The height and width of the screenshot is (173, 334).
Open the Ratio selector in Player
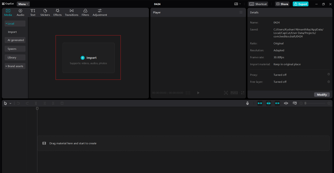(234, 93)
